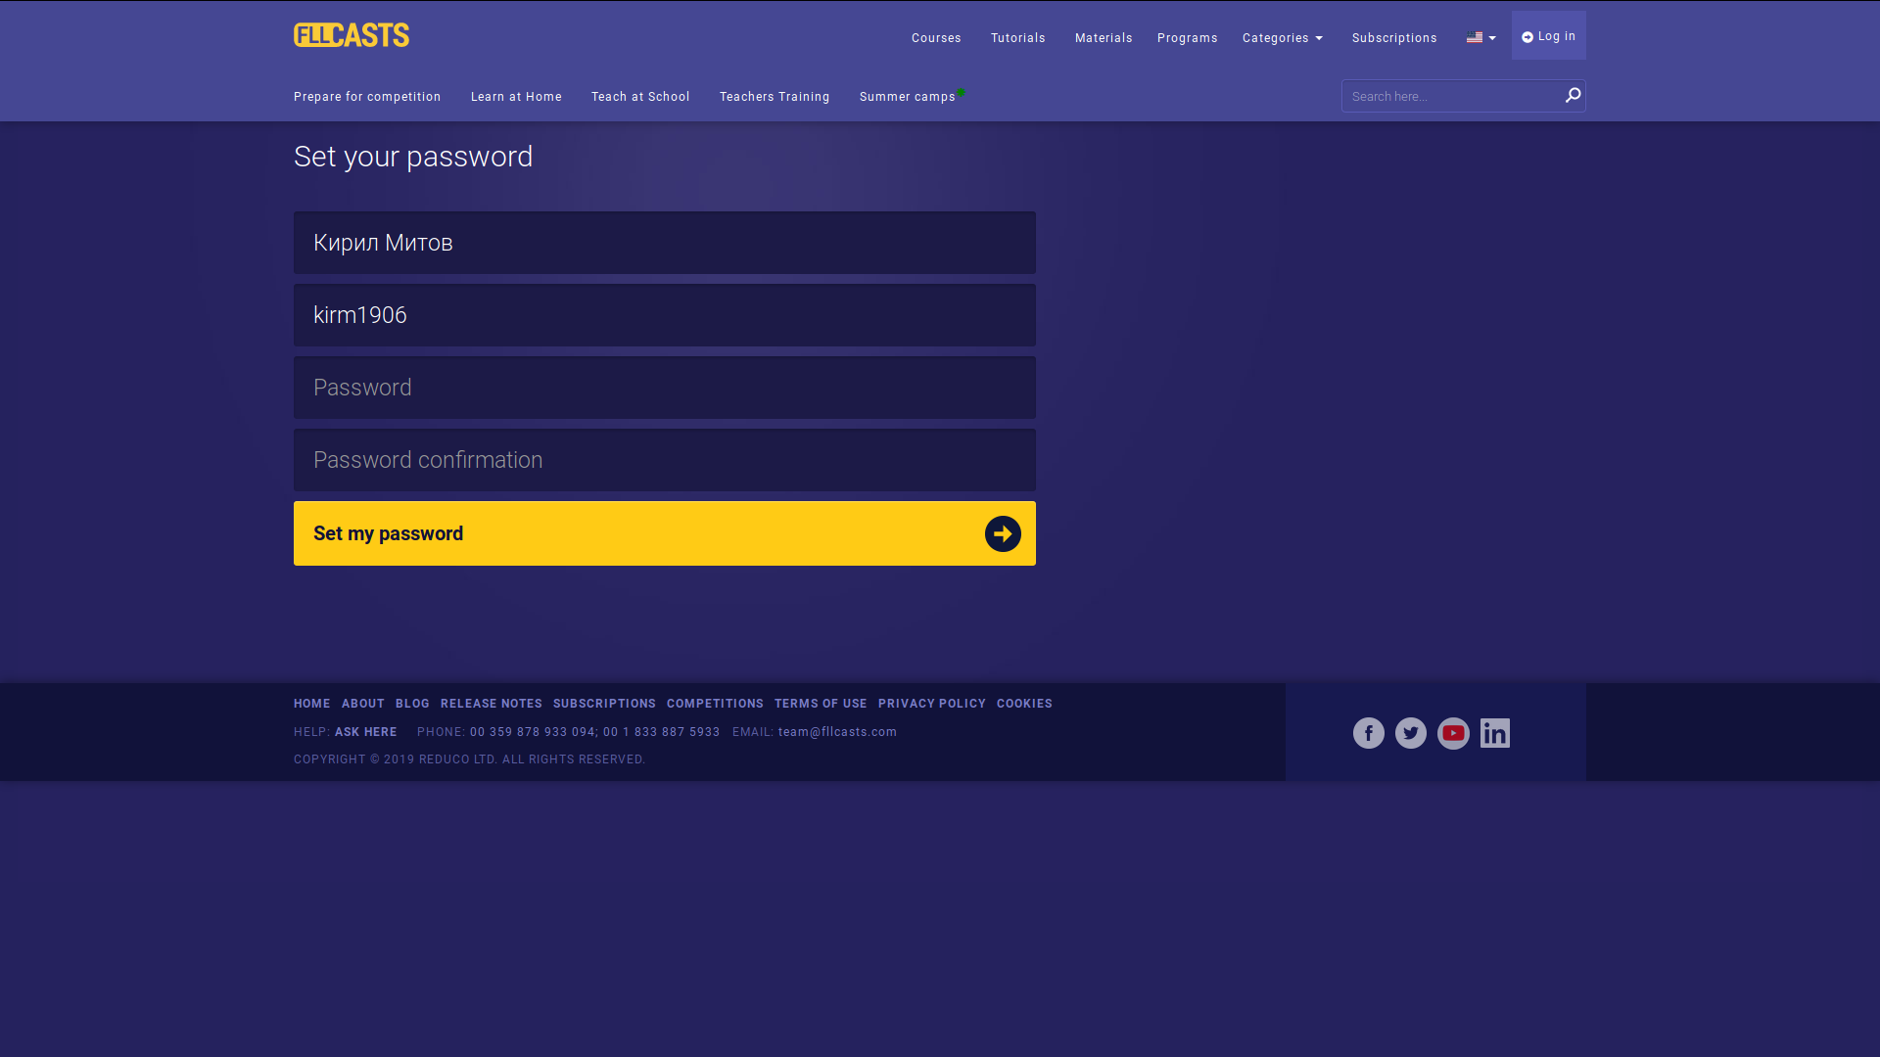Open the YouTube social icon
Image resolution: width=1880 pixels, height=1057 pixels.
coord(1453,733)
